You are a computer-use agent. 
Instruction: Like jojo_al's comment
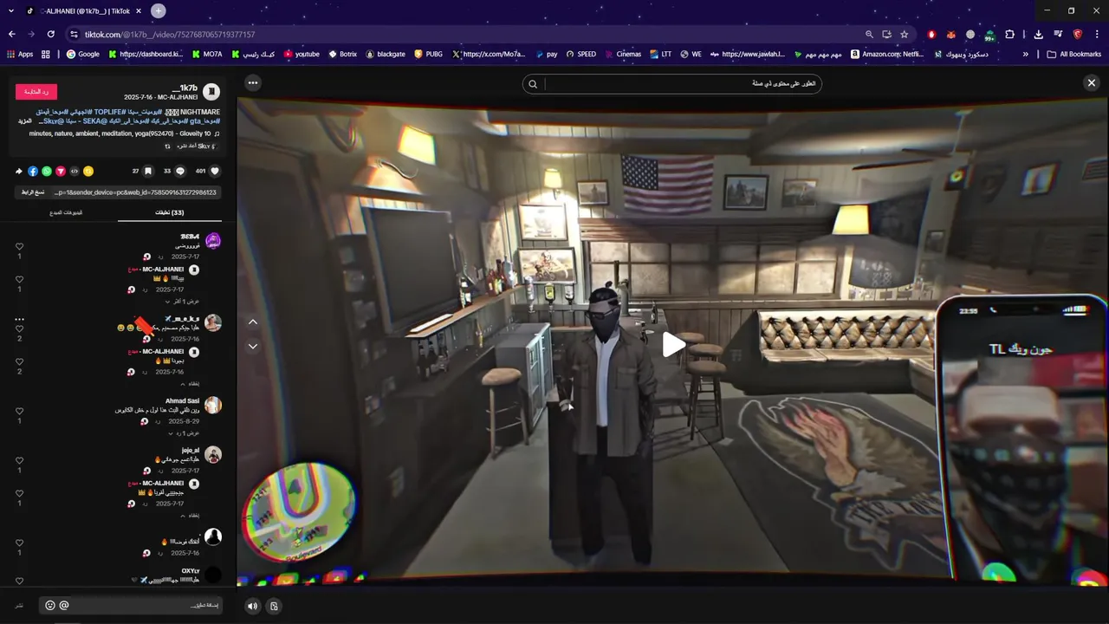pyautogui.click(x=19, y=461)
